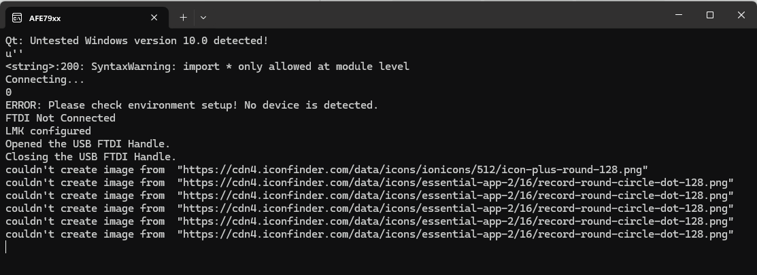Close the AFE79xx tab
Image resolution: width=757 pixels, height=275 pixels.
154,18
